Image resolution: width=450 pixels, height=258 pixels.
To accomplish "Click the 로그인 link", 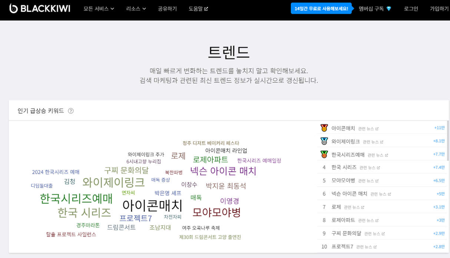I will [x=410, y=9].
